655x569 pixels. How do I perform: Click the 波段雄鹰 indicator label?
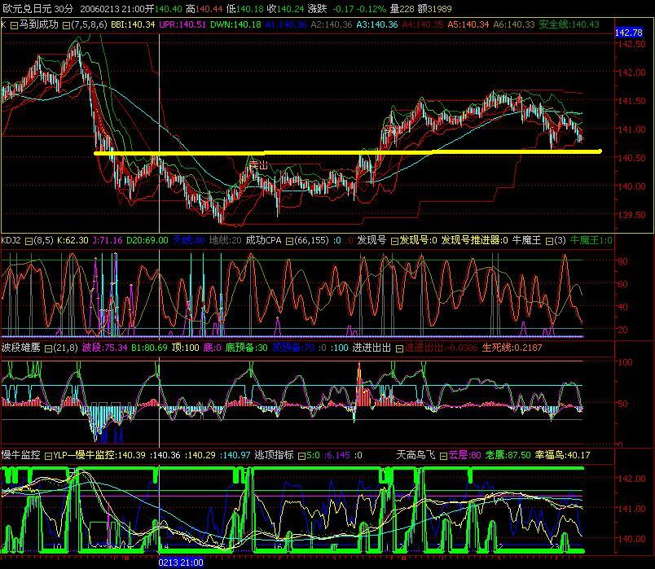pos(21,348)
